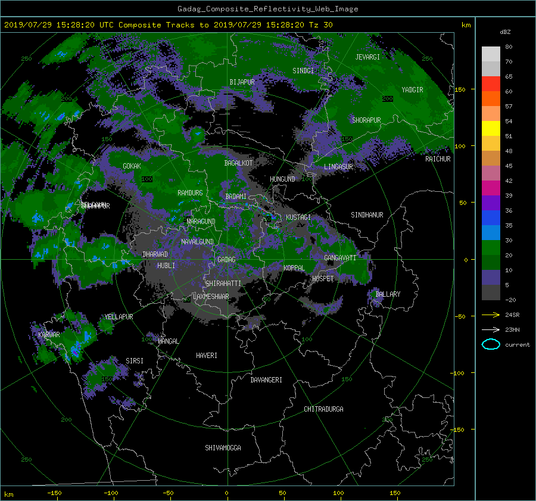Click the '24SR' legend text
Screen dimensions: 536x501
coord(512,315)
